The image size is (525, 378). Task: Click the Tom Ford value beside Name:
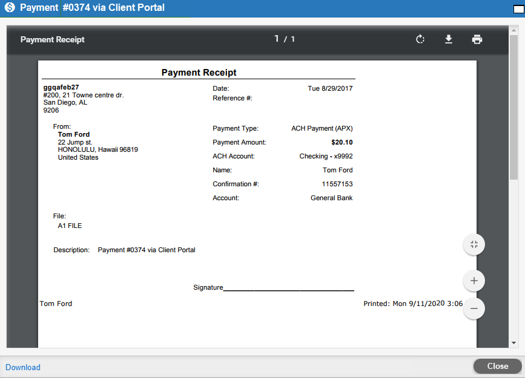coord(337,170)
